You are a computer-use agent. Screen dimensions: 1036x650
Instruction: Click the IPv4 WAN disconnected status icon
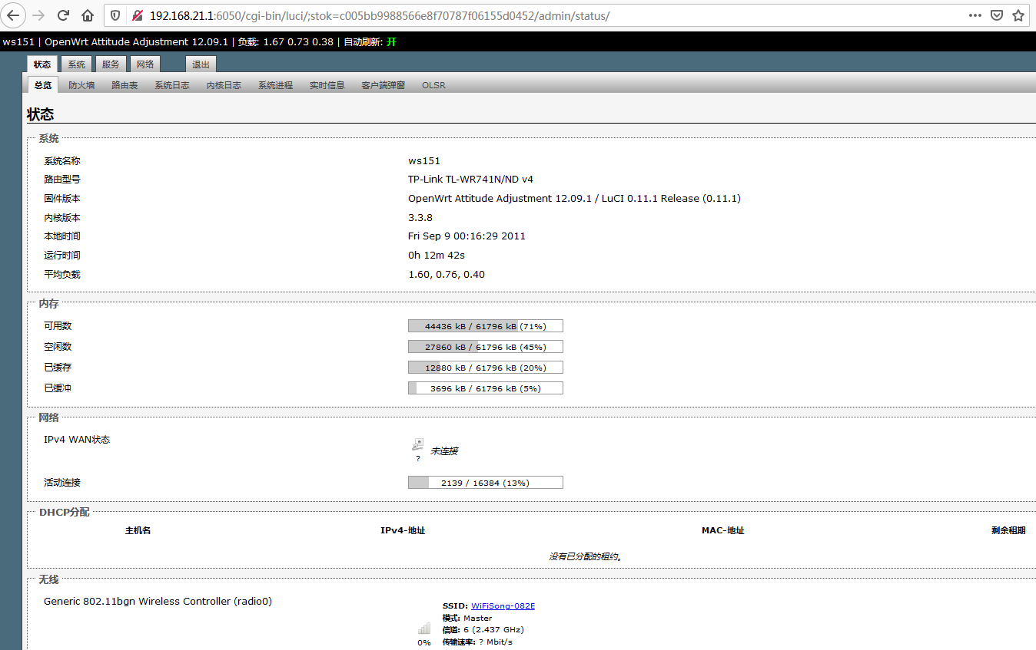[x=417, y=445]
